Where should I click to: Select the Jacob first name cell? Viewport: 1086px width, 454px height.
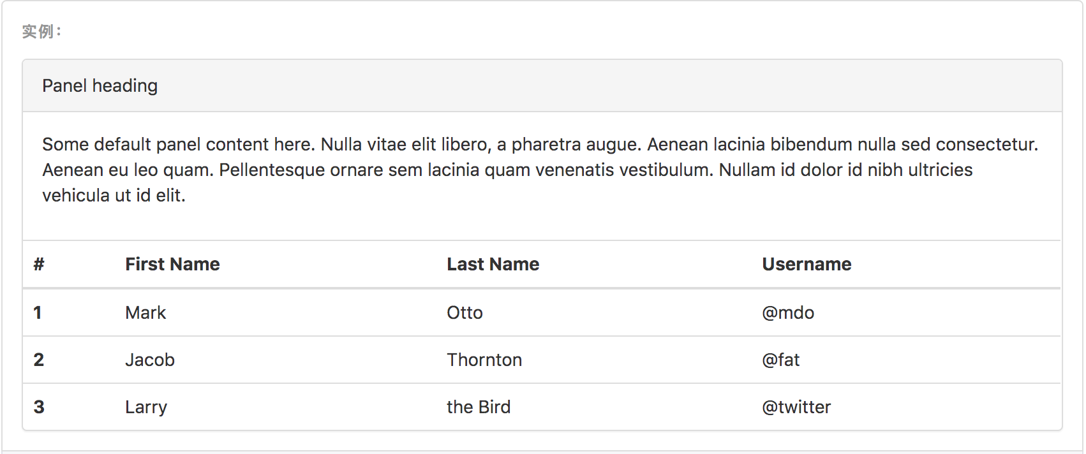[150, 360]
